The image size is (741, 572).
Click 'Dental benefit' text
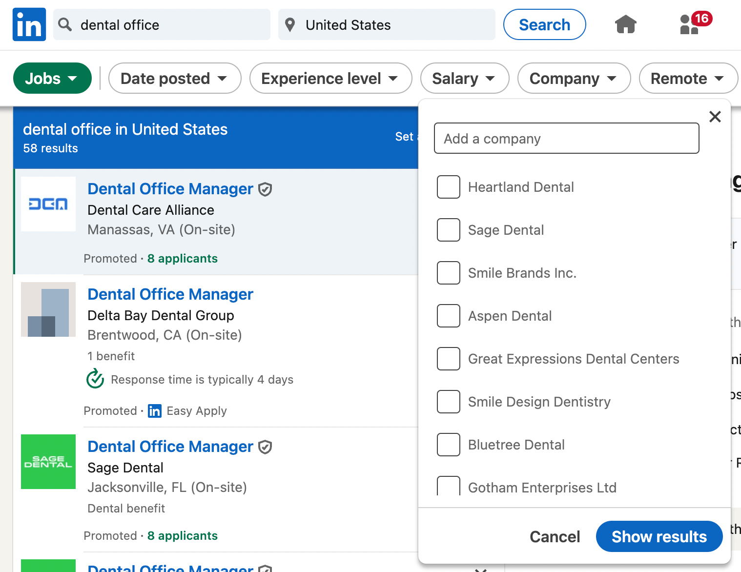pyautogui.click(x=126, y=509)
